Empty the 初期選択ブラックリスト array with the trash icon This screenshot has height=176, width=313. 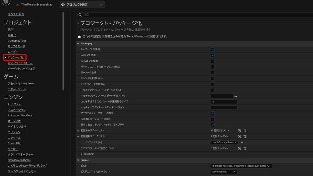click(x=245, y=137)
